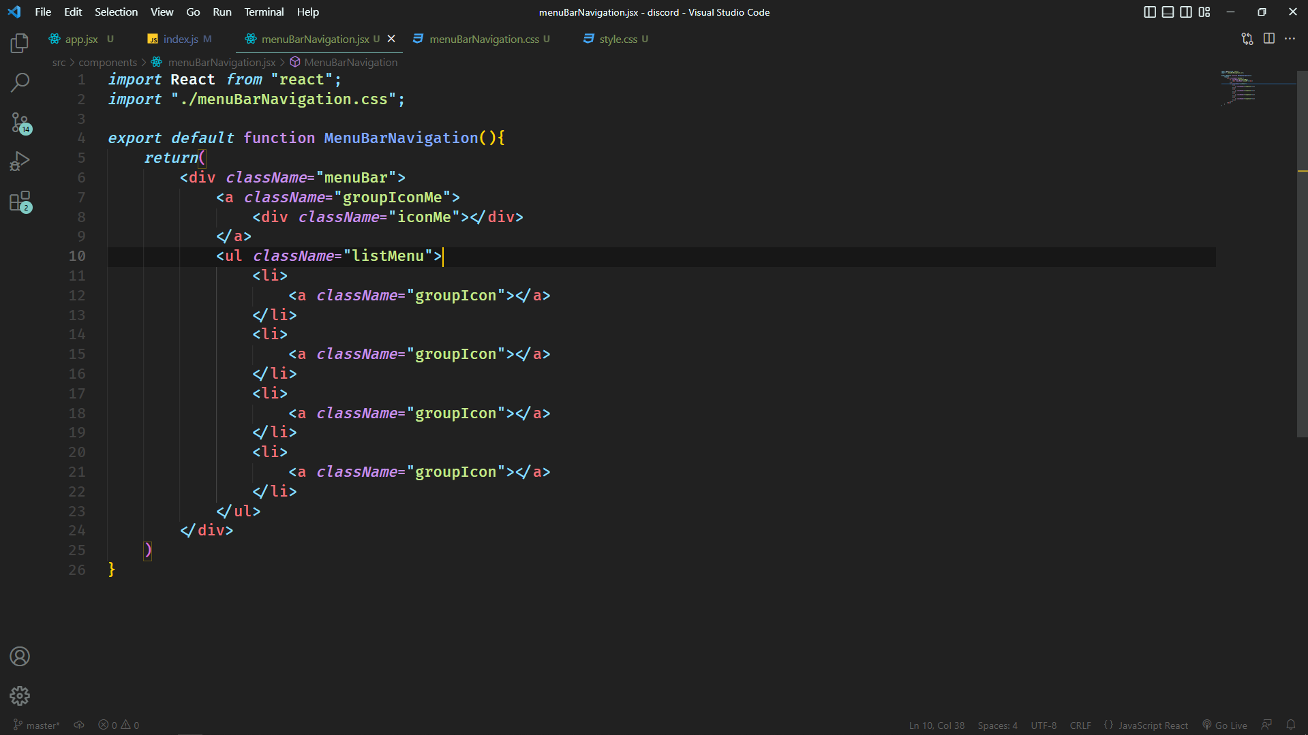Toggle the primary side bar layout button
Viewport: 1308px width, 735px height.
coord(1150,12)
